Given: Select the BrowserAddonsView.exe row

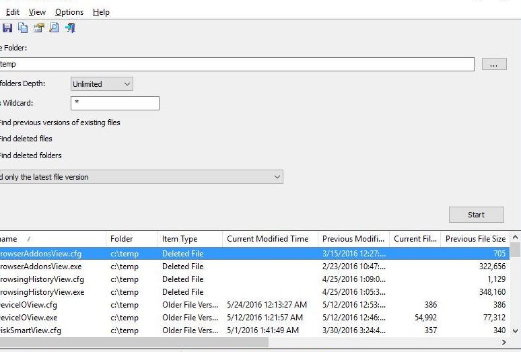Looking at the screenshot, I should (254, 267).
